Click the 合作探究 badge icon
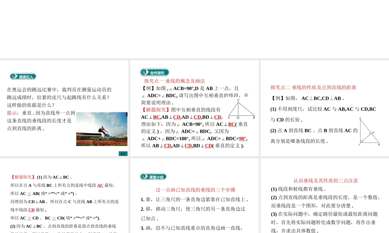Image resolution: width=389 pixels, height=233 pixels. (154, 73)
